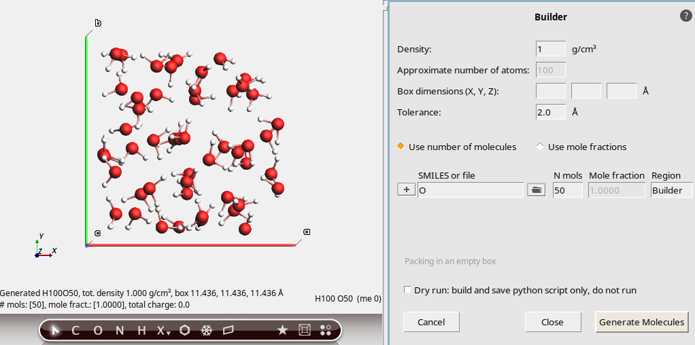This screenshot has height=345, width=695.
Task: Browse for molecule file via folder icon
Action: click(x=536, y=190)
